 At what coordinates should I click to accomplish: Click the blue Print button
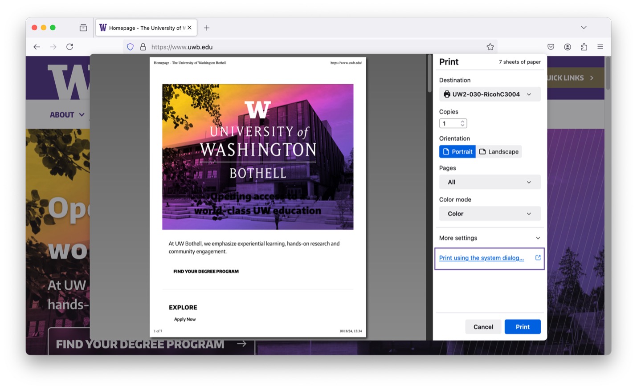click(x=523, y=327)
